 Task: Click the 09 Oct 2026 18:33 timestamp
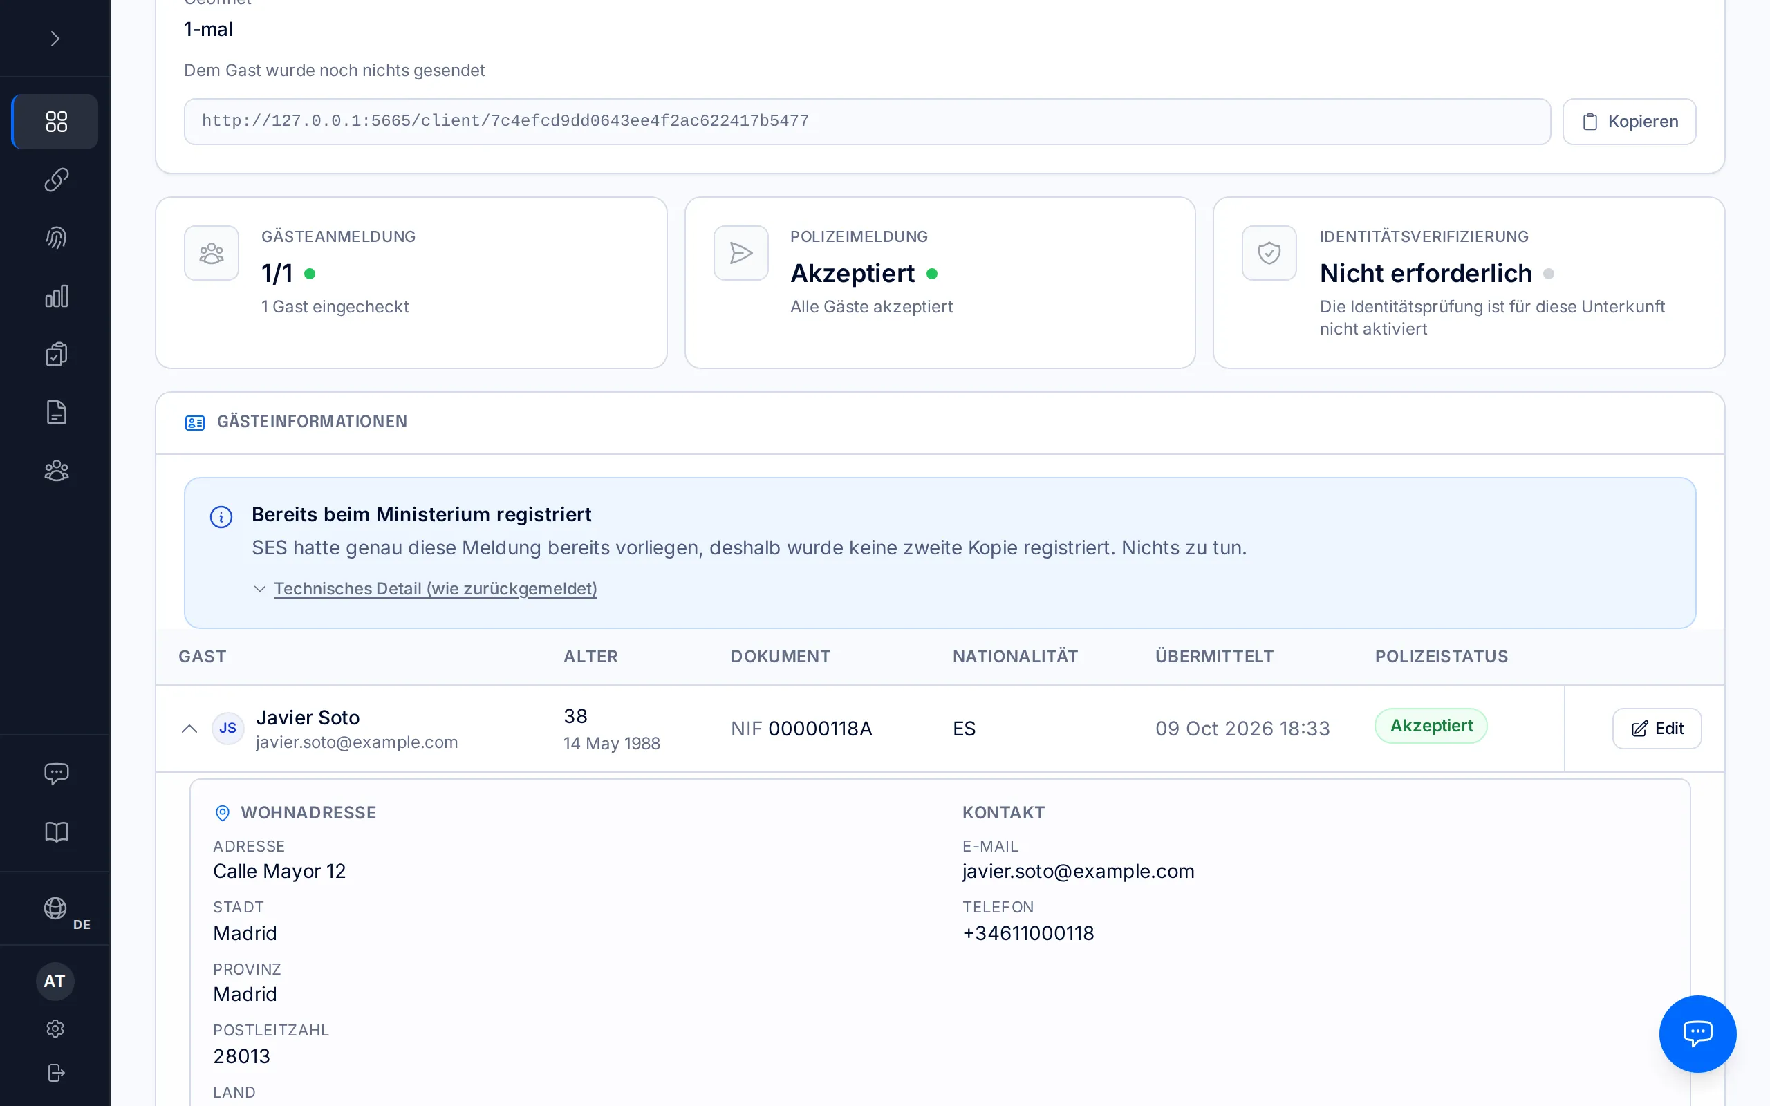click(1242, 729)
